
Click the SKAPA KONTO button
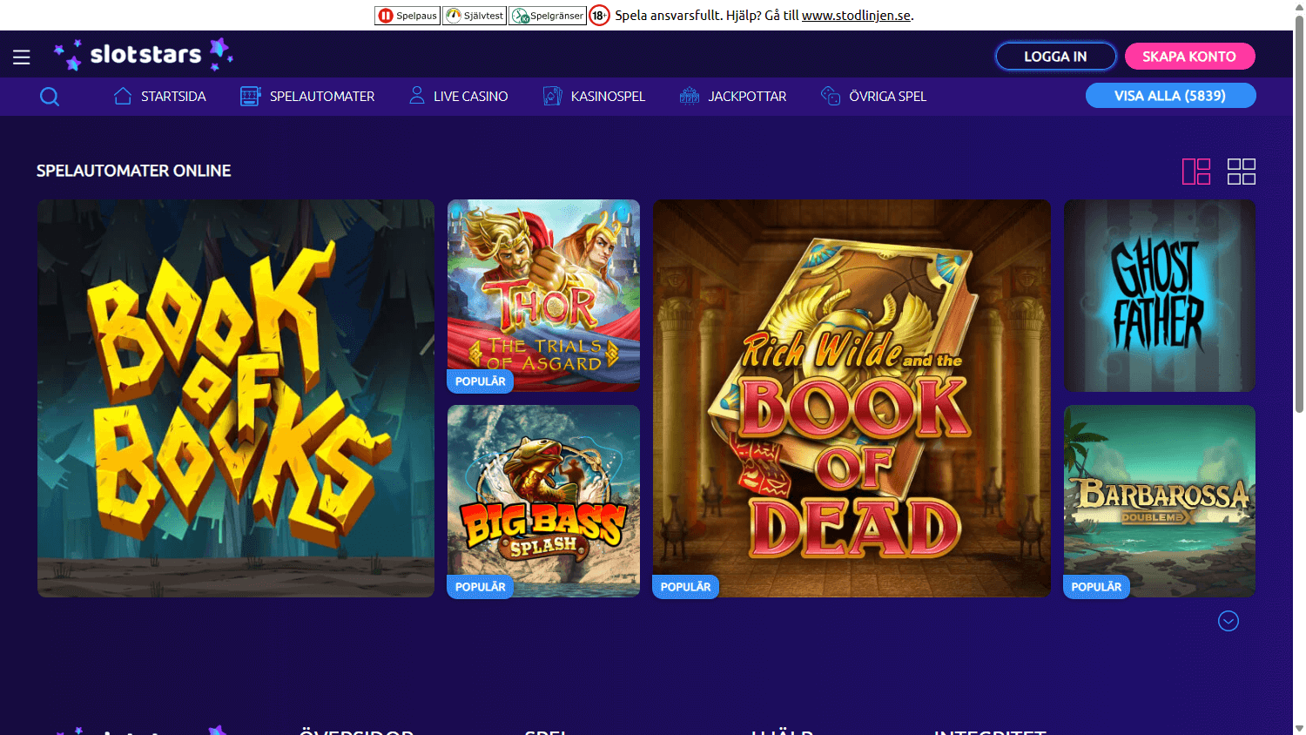pyautogui.click(x=1190, y=55)
